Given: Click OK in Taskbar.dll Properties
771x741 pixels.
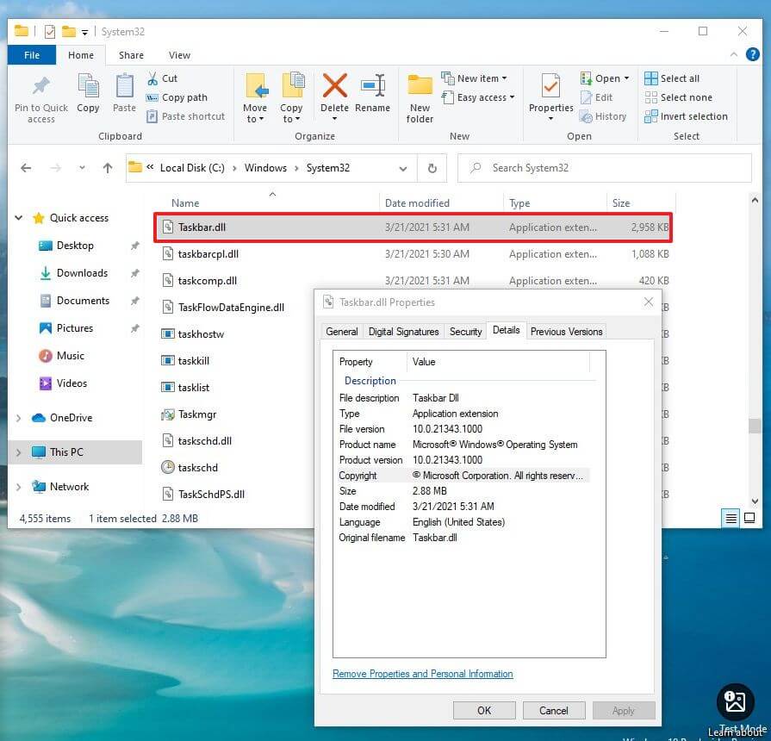Looking at the screenshot, I should [x=484, y=711].
